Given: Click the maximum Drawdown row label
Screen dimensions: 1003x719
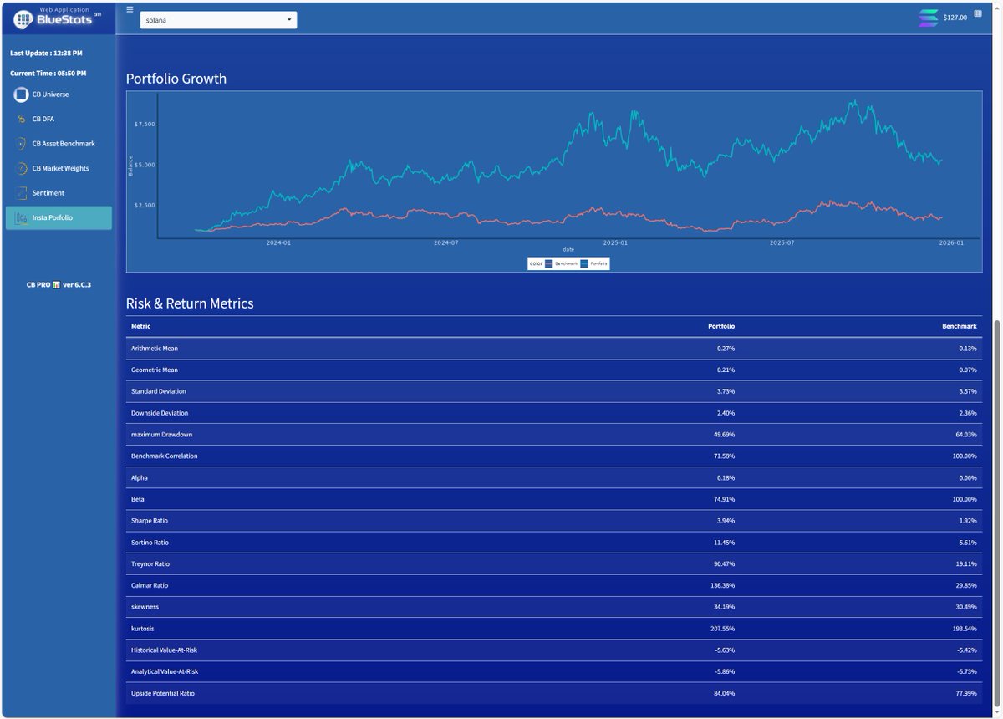Looking at the screenshot, I should tap(161, 435).
